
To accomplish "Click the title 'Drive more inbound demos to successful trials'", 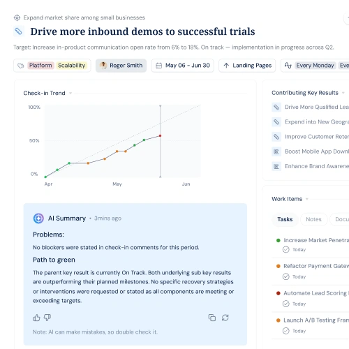I will pyautogui.click(x=142, y=31).
